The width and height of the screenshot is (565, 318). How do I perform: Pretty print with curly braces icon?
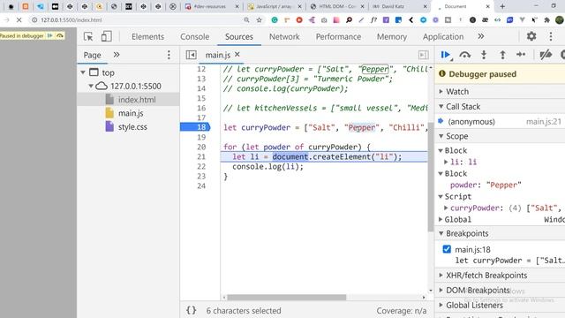tap(192, 310)
